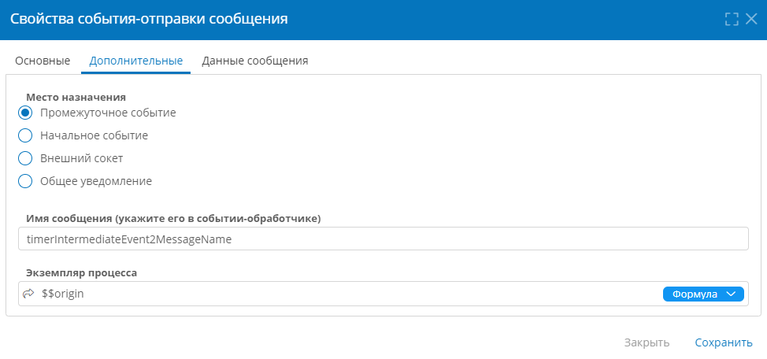Click the Экземпляр процесса label
The height and width of the screenshot is (359, 767).
click(x=81, y=273)
